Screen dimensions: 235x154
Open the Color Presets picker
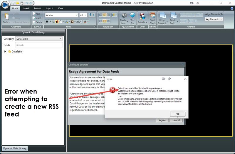tap(142, 18)
